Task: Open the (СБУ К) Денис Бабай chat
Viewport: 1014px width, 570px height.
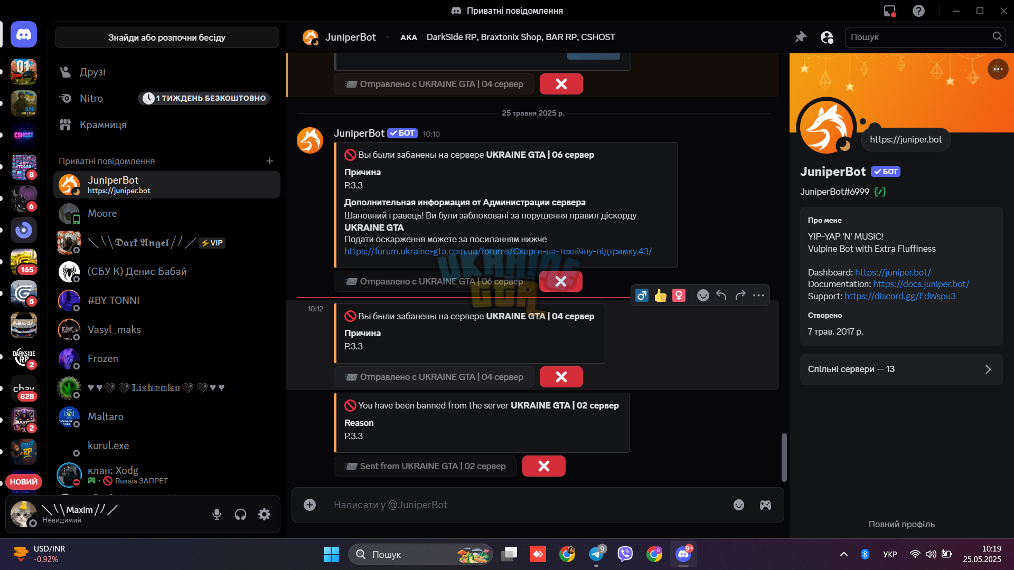Action: pos(167,272)
